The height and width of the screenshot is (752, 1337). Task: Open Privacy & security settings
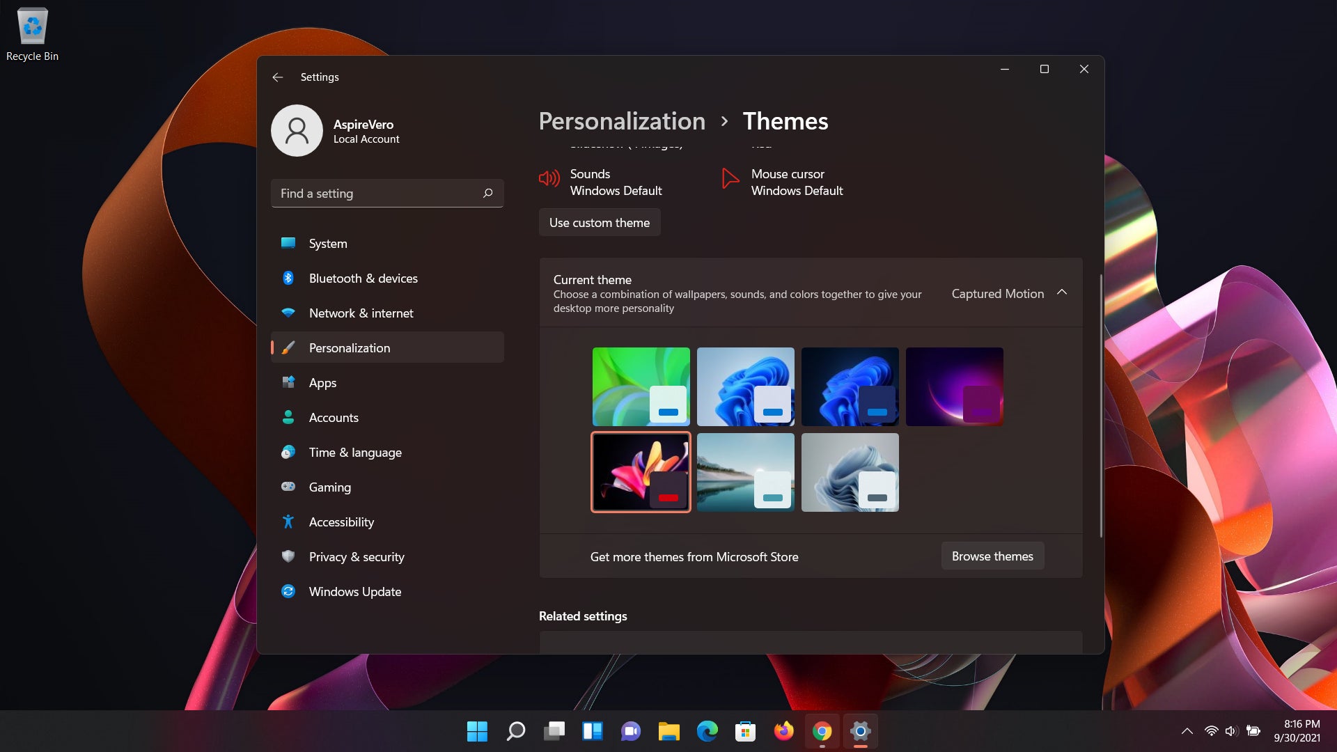click(387, 556)
